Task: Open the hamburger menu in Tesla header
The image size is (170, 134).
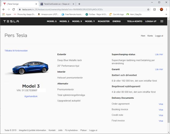Action: coord(162,21)
